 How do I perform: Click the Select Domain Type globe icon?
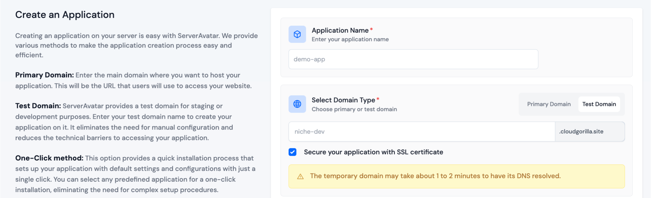pos(297,104)
